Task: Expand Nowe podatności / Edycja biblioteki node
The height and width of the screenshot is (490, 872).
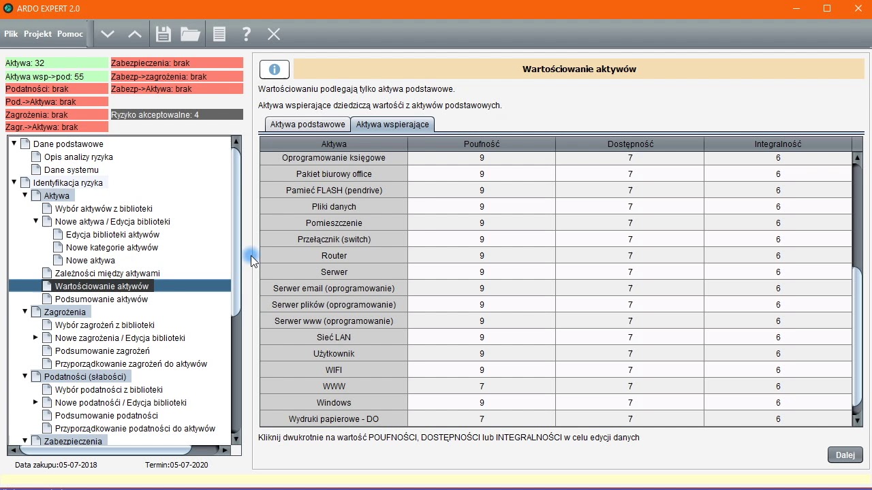Action: pyautogui.click(x=36, y=402)
